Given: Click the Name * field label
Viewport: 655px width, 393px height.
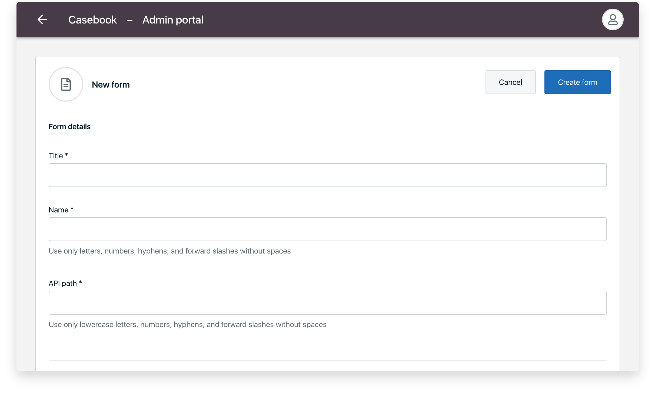Looking at the screenshot, I should click(61, 210).
